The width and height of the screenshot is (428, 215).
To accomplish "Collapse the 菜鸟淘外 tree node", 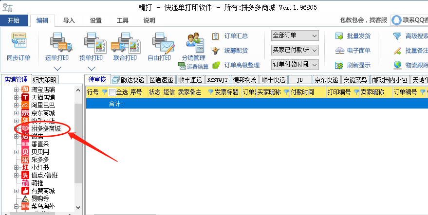I will [17, 207].
